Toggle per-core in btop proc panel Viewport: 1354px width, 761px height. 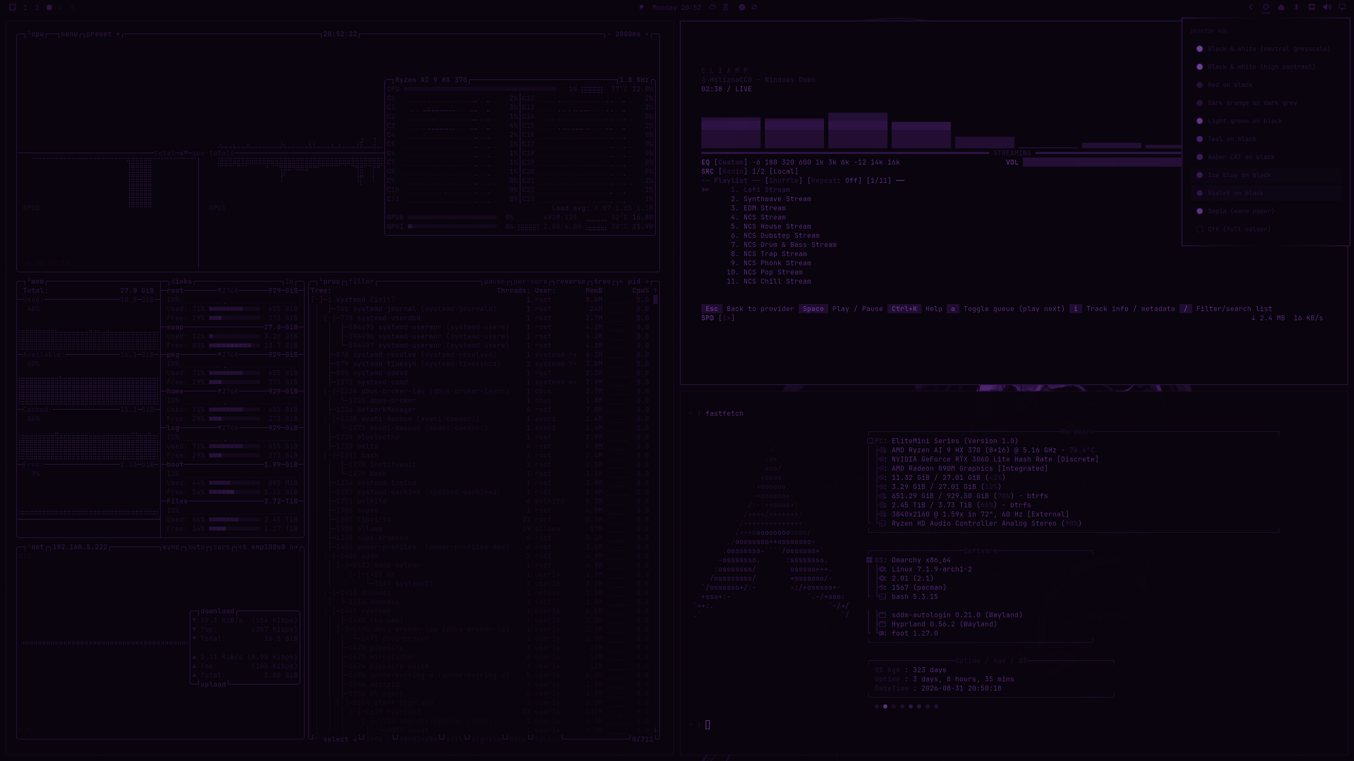point(530,281)
